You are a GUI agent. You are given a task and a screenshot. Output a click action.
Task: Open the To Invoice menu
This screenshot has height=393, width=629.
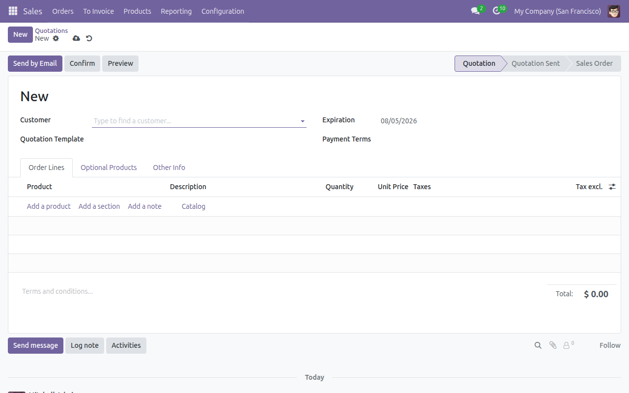[98, 11]
